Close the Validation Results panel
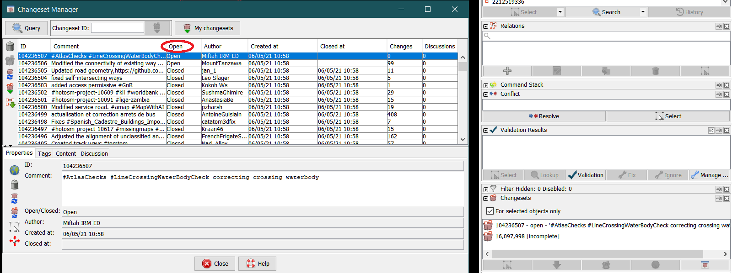732x273 pixels. [x=727, y=130]
